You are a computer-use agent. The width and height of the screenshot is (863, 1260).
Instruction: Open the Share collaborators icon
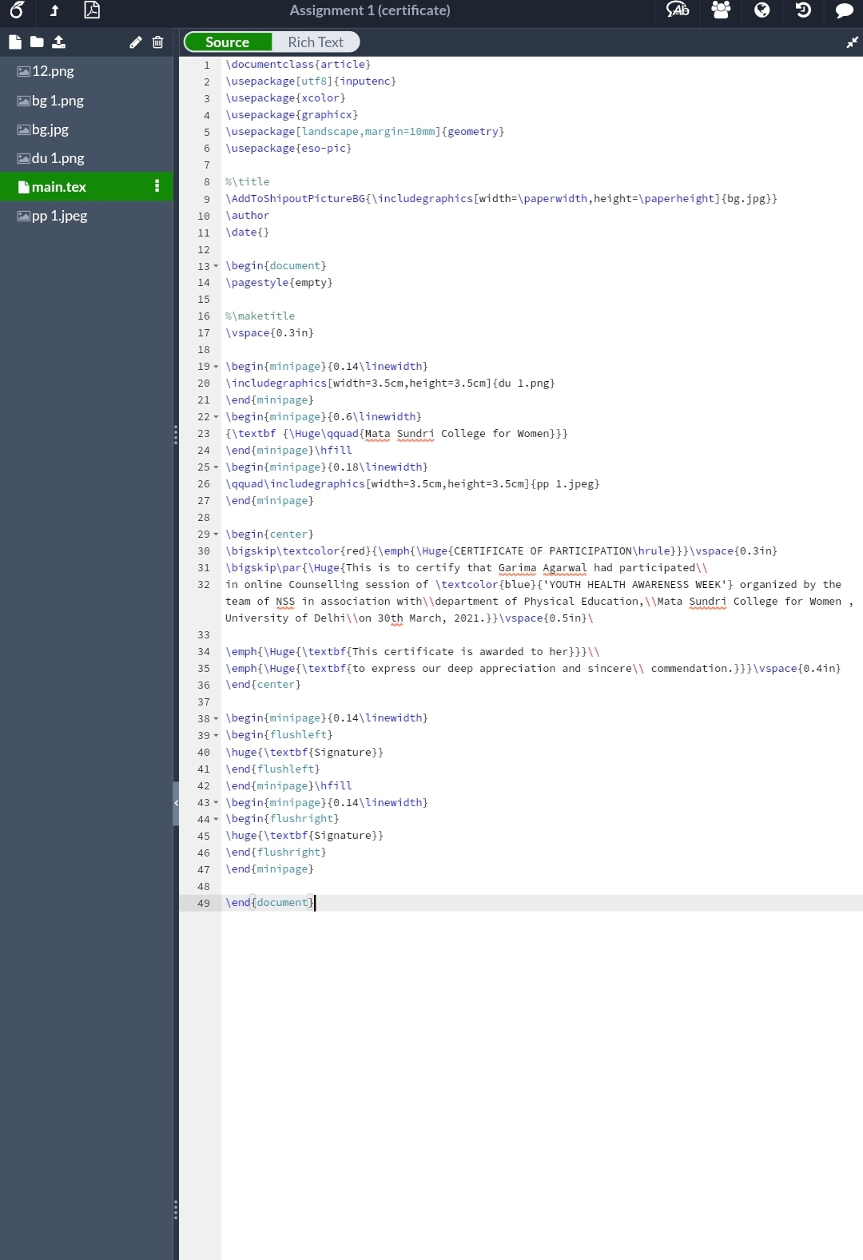click(x=721, y=10)
